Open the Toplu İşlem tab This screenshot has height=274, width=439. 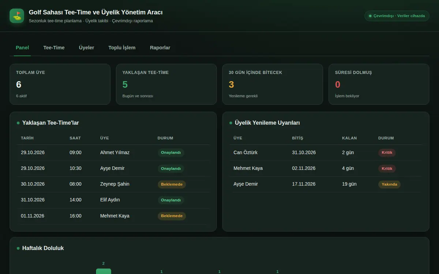(x=122, y=47)
